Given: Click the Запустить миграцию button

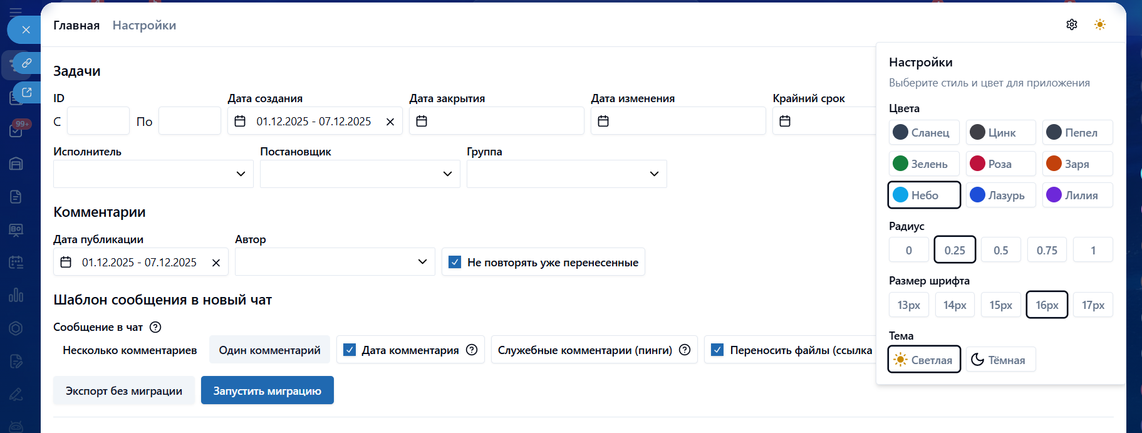Looking at the screenshot, I should pyautogui.click(x=267, y=390).
